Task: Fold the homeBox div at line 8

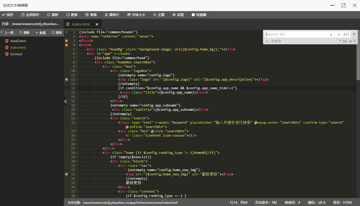Action: 77,62
